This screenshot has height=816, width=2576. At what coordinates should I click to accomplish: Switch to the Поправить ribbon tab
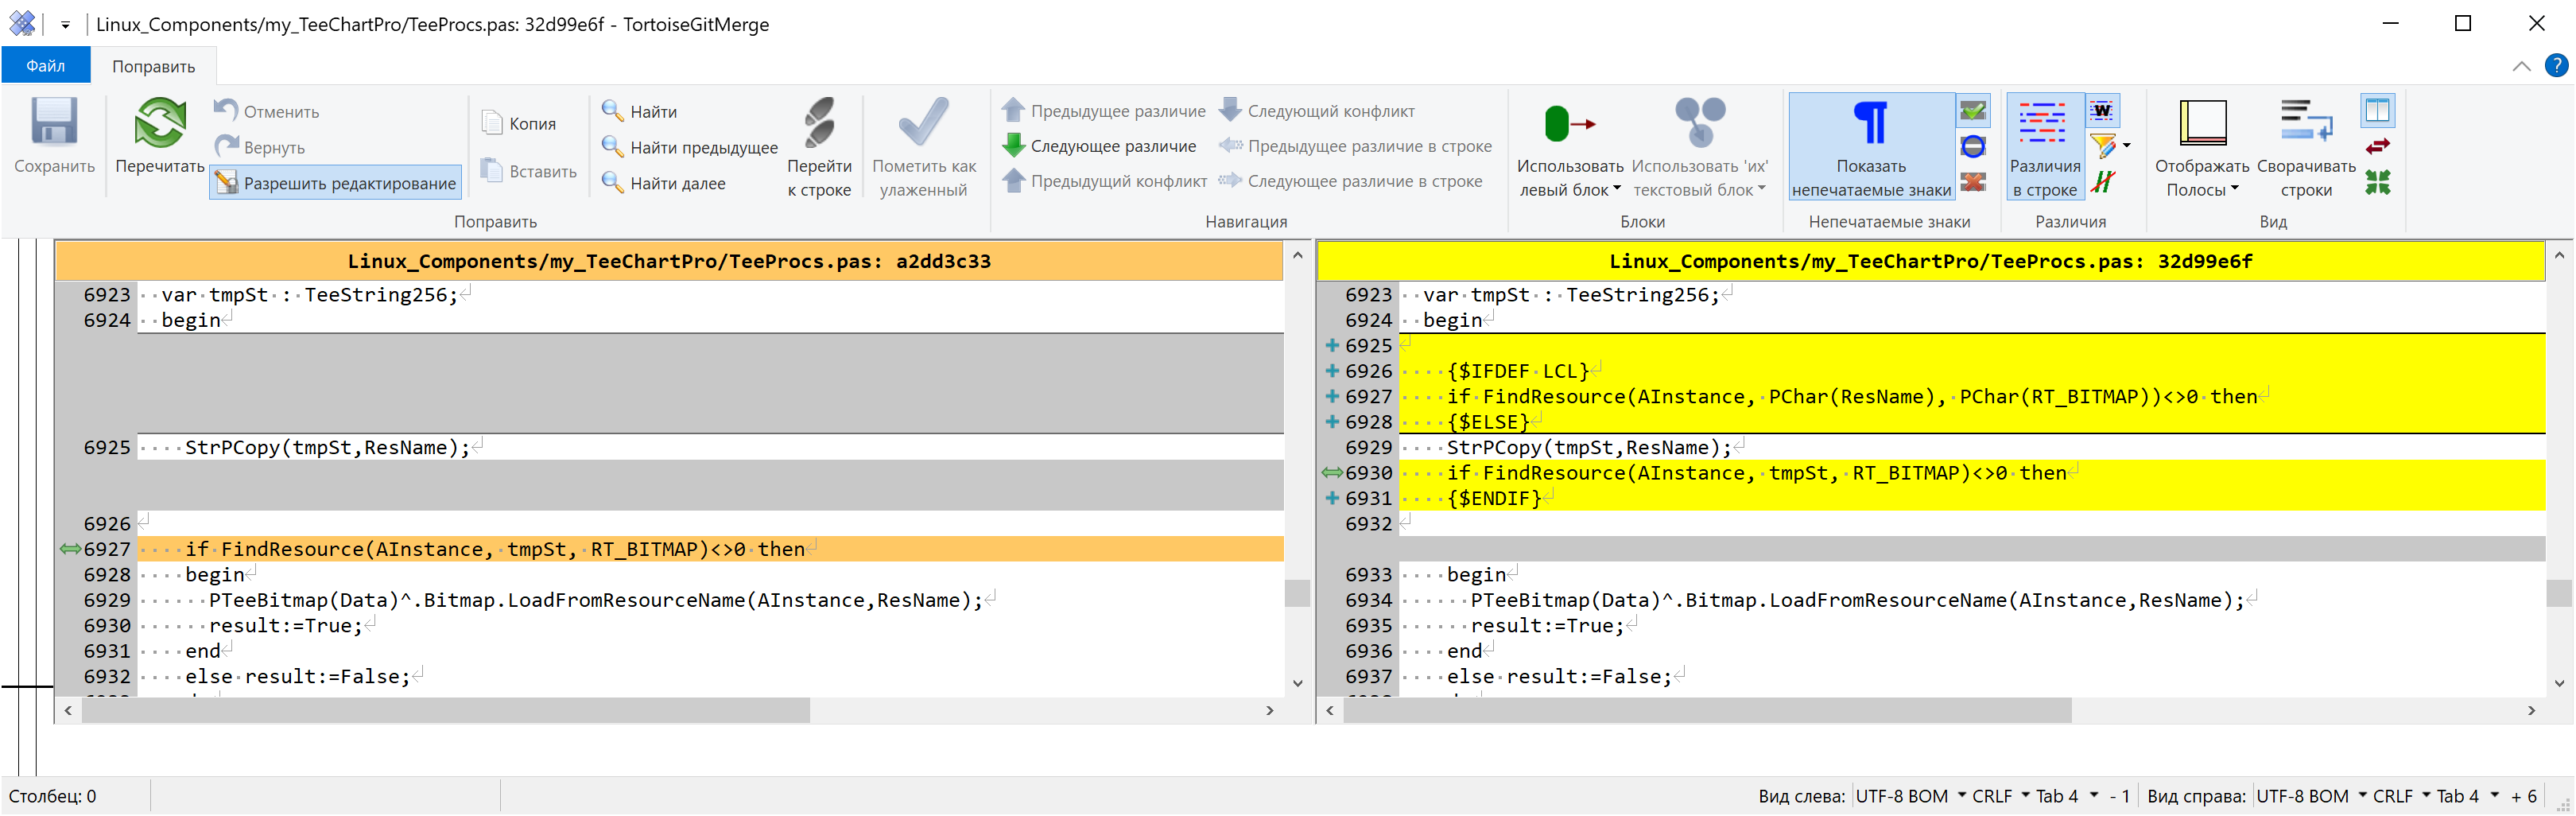tap(153, 66)
